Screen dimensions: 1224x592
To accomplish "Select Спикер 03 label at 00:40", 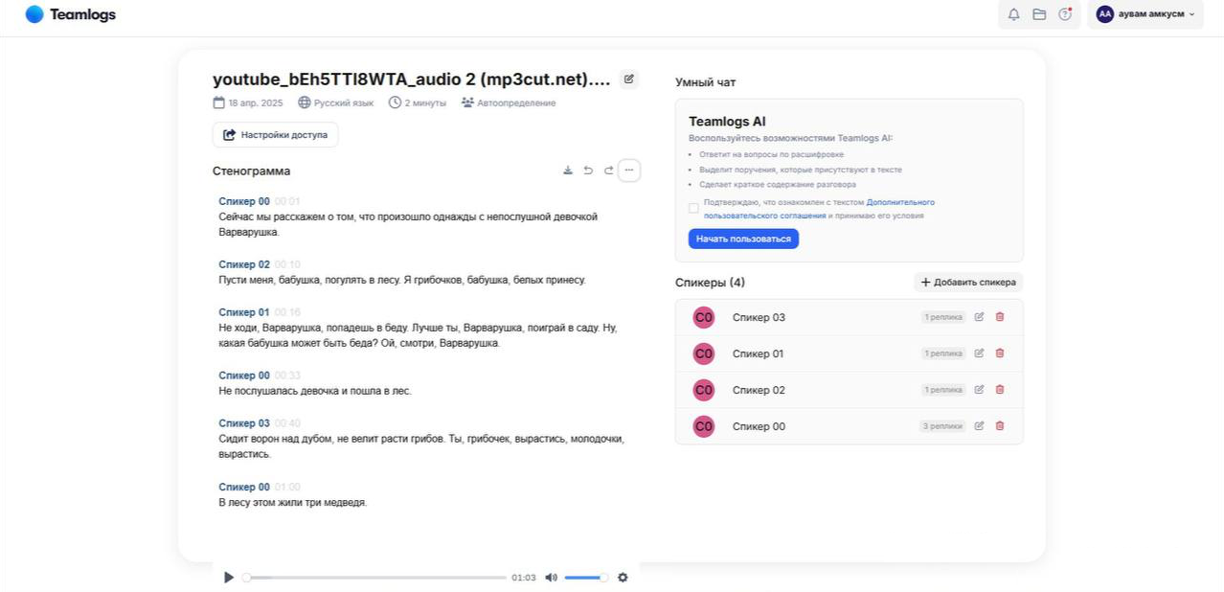I will 244,423.
